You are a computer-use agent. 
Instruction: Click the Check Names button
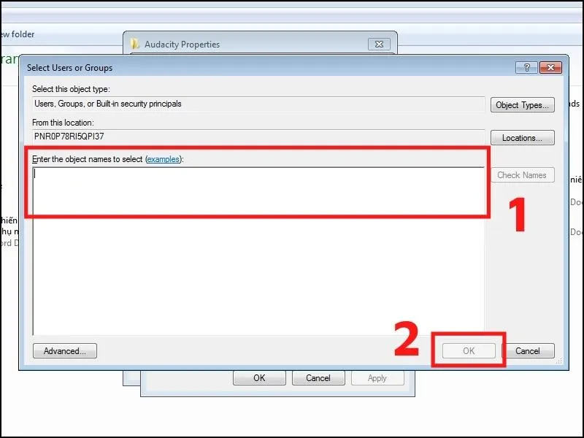pyautogui.click(x=522, y=175)
